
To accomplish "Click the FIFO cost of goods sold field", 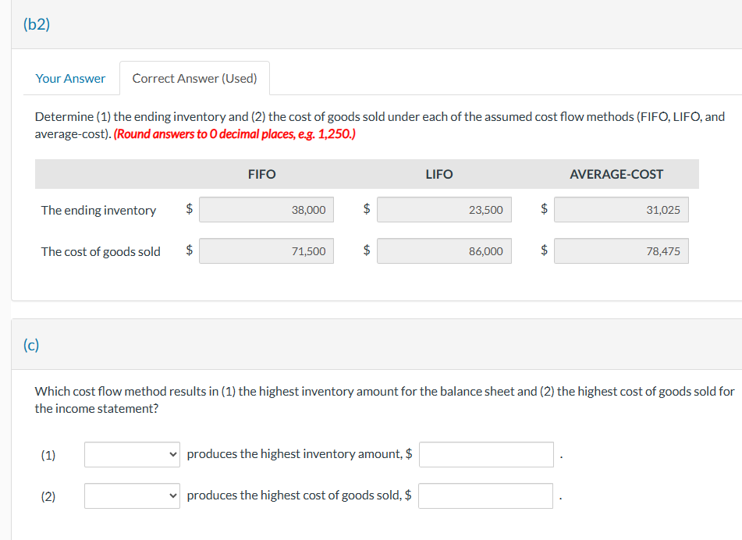I will pyautogui.click(x=266, y=250).
